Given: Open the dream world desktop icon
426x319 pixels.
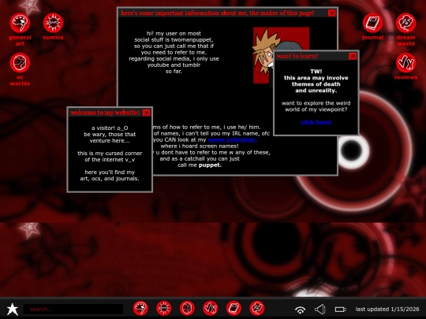Looking at the screenshot, I should tap(405, 23).
